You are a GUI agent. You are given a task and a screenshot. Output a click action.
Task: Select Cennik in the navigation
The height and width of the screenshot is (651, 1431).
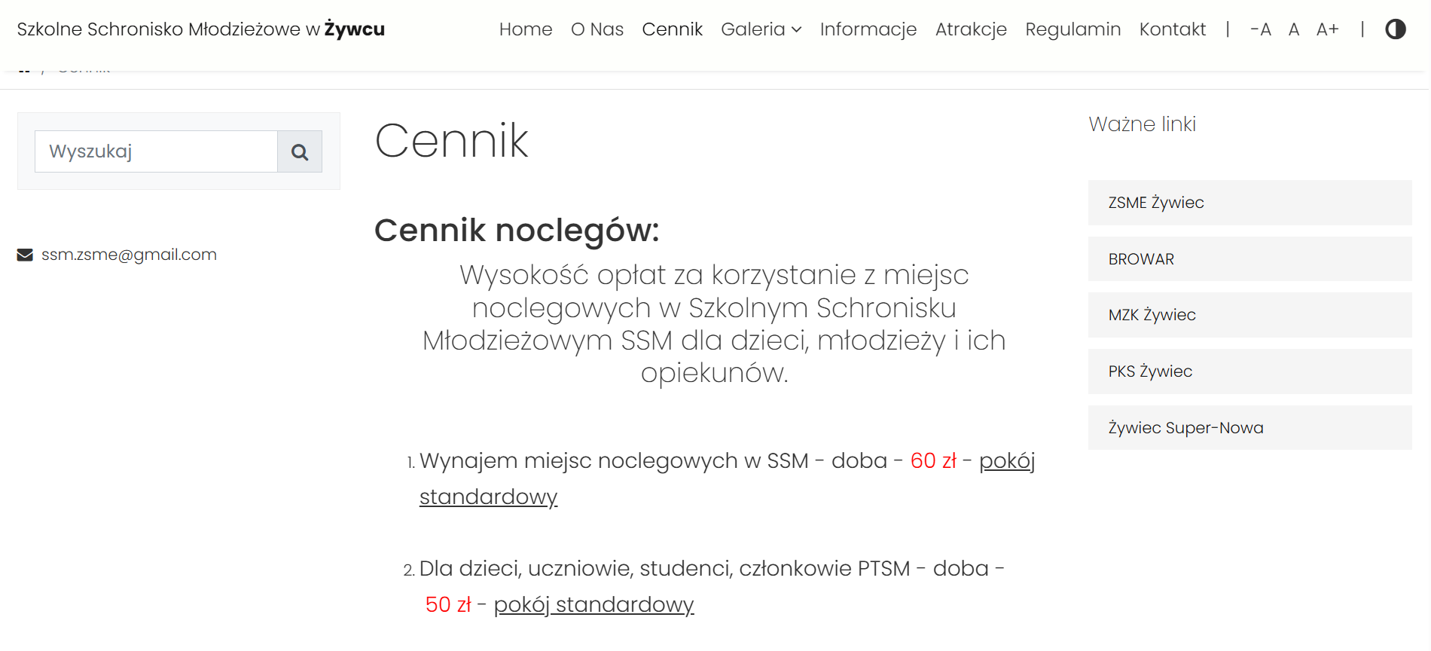[x=672, y=29]
